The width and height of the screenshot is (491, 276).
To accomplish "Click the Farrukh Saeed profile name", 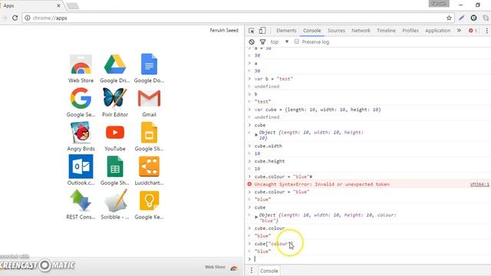I will point(224,31).
